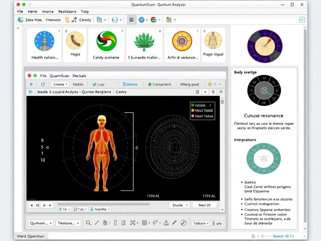321x241 pixels.
Task: Click the magnifier search tool icon
Action: [88, 223]
